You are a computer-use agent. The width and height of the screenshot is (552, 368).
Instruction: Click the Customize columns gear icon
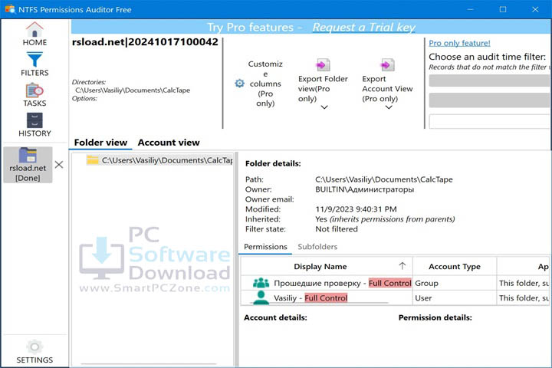pyautogui.click(x=239, y=84)
